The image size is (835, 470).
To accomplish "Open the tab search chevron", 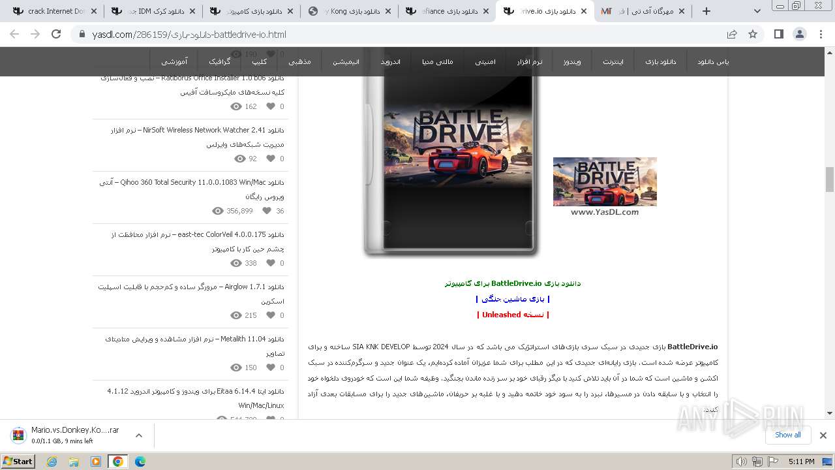I will pos(757,11).
